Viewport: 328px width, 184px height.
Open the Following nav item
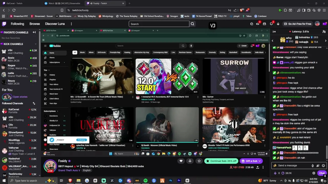click(17, 24)
